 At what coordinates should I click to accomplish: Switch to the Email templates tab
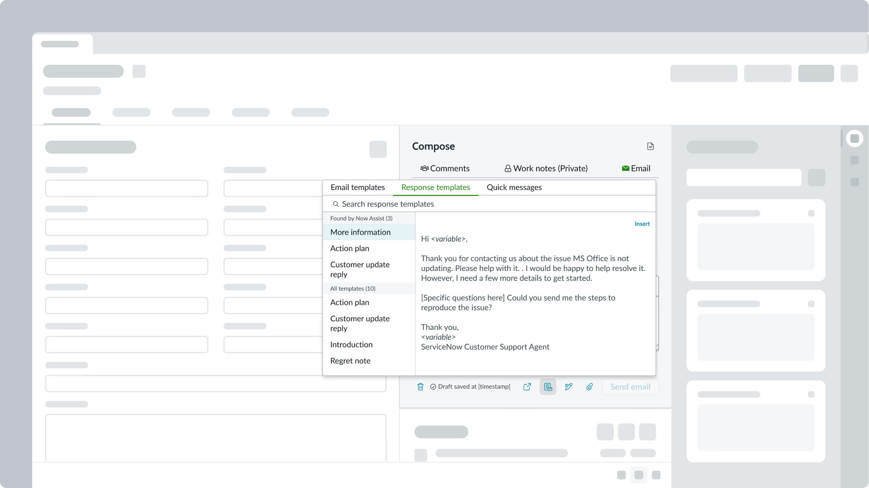click(x=357, y=187)
